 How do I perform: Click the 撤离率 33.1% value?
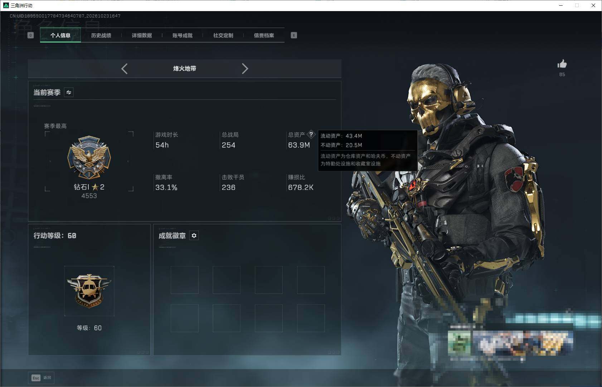click(166, 187)
